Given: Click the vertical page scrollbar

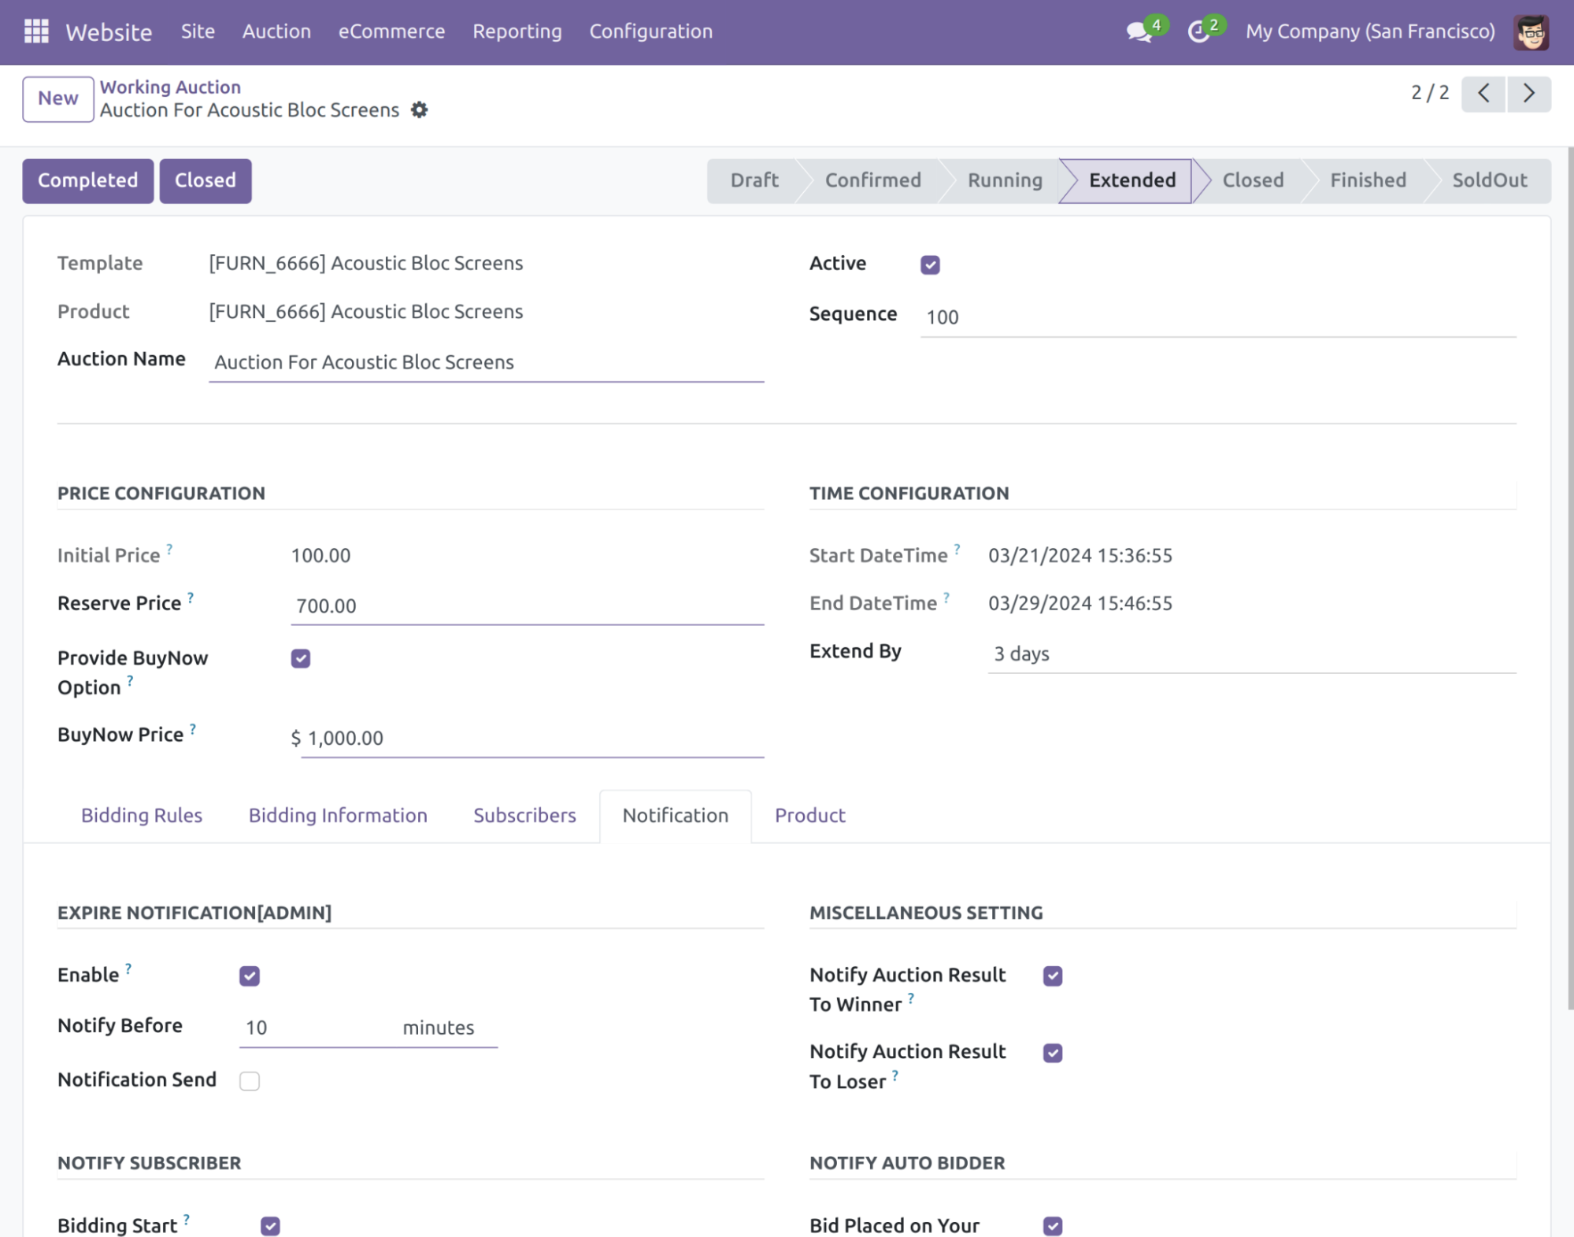Looking at the screenshot, I should pyautogui.click(x=1569, y=579).
